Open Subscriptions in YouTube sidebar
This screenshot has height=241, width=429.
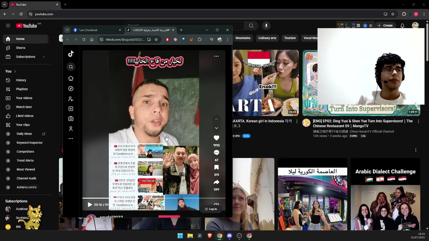(x=25, y=57)
